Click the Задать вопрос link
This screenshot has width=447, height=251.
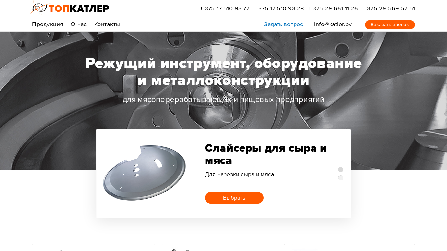(283, 25)
